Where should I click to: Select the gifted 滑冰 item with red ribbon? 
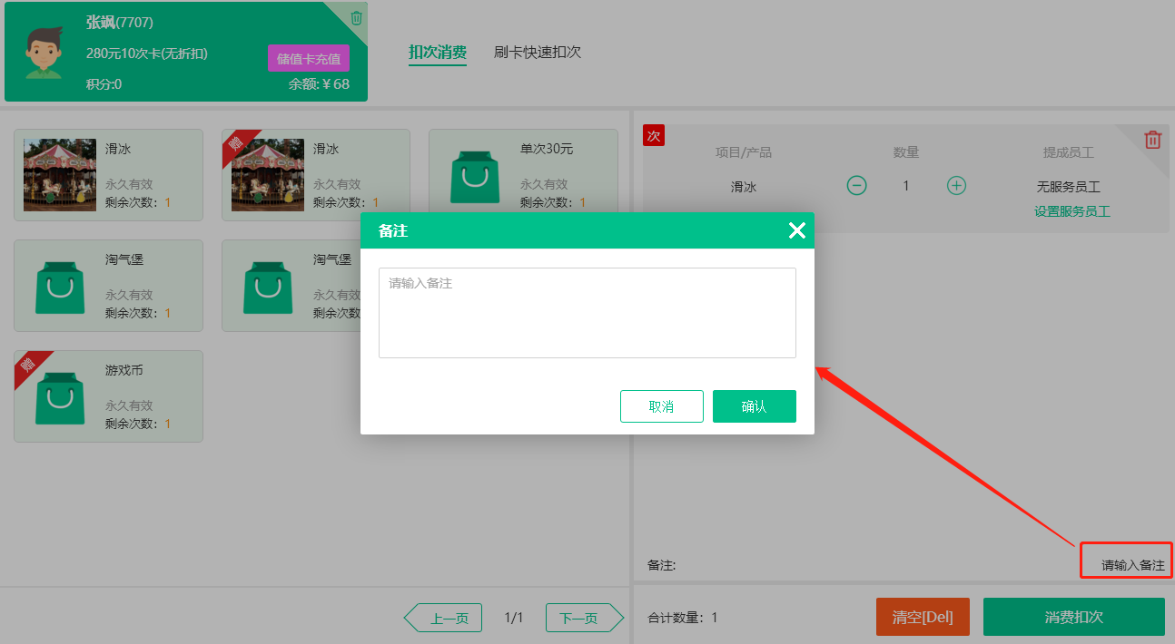(x=268, y=175)
